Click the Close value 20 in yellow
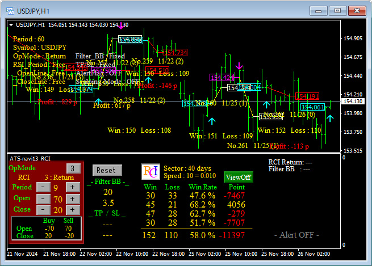The height and width of the screenshot is (266, 372). tap(58, 210)
